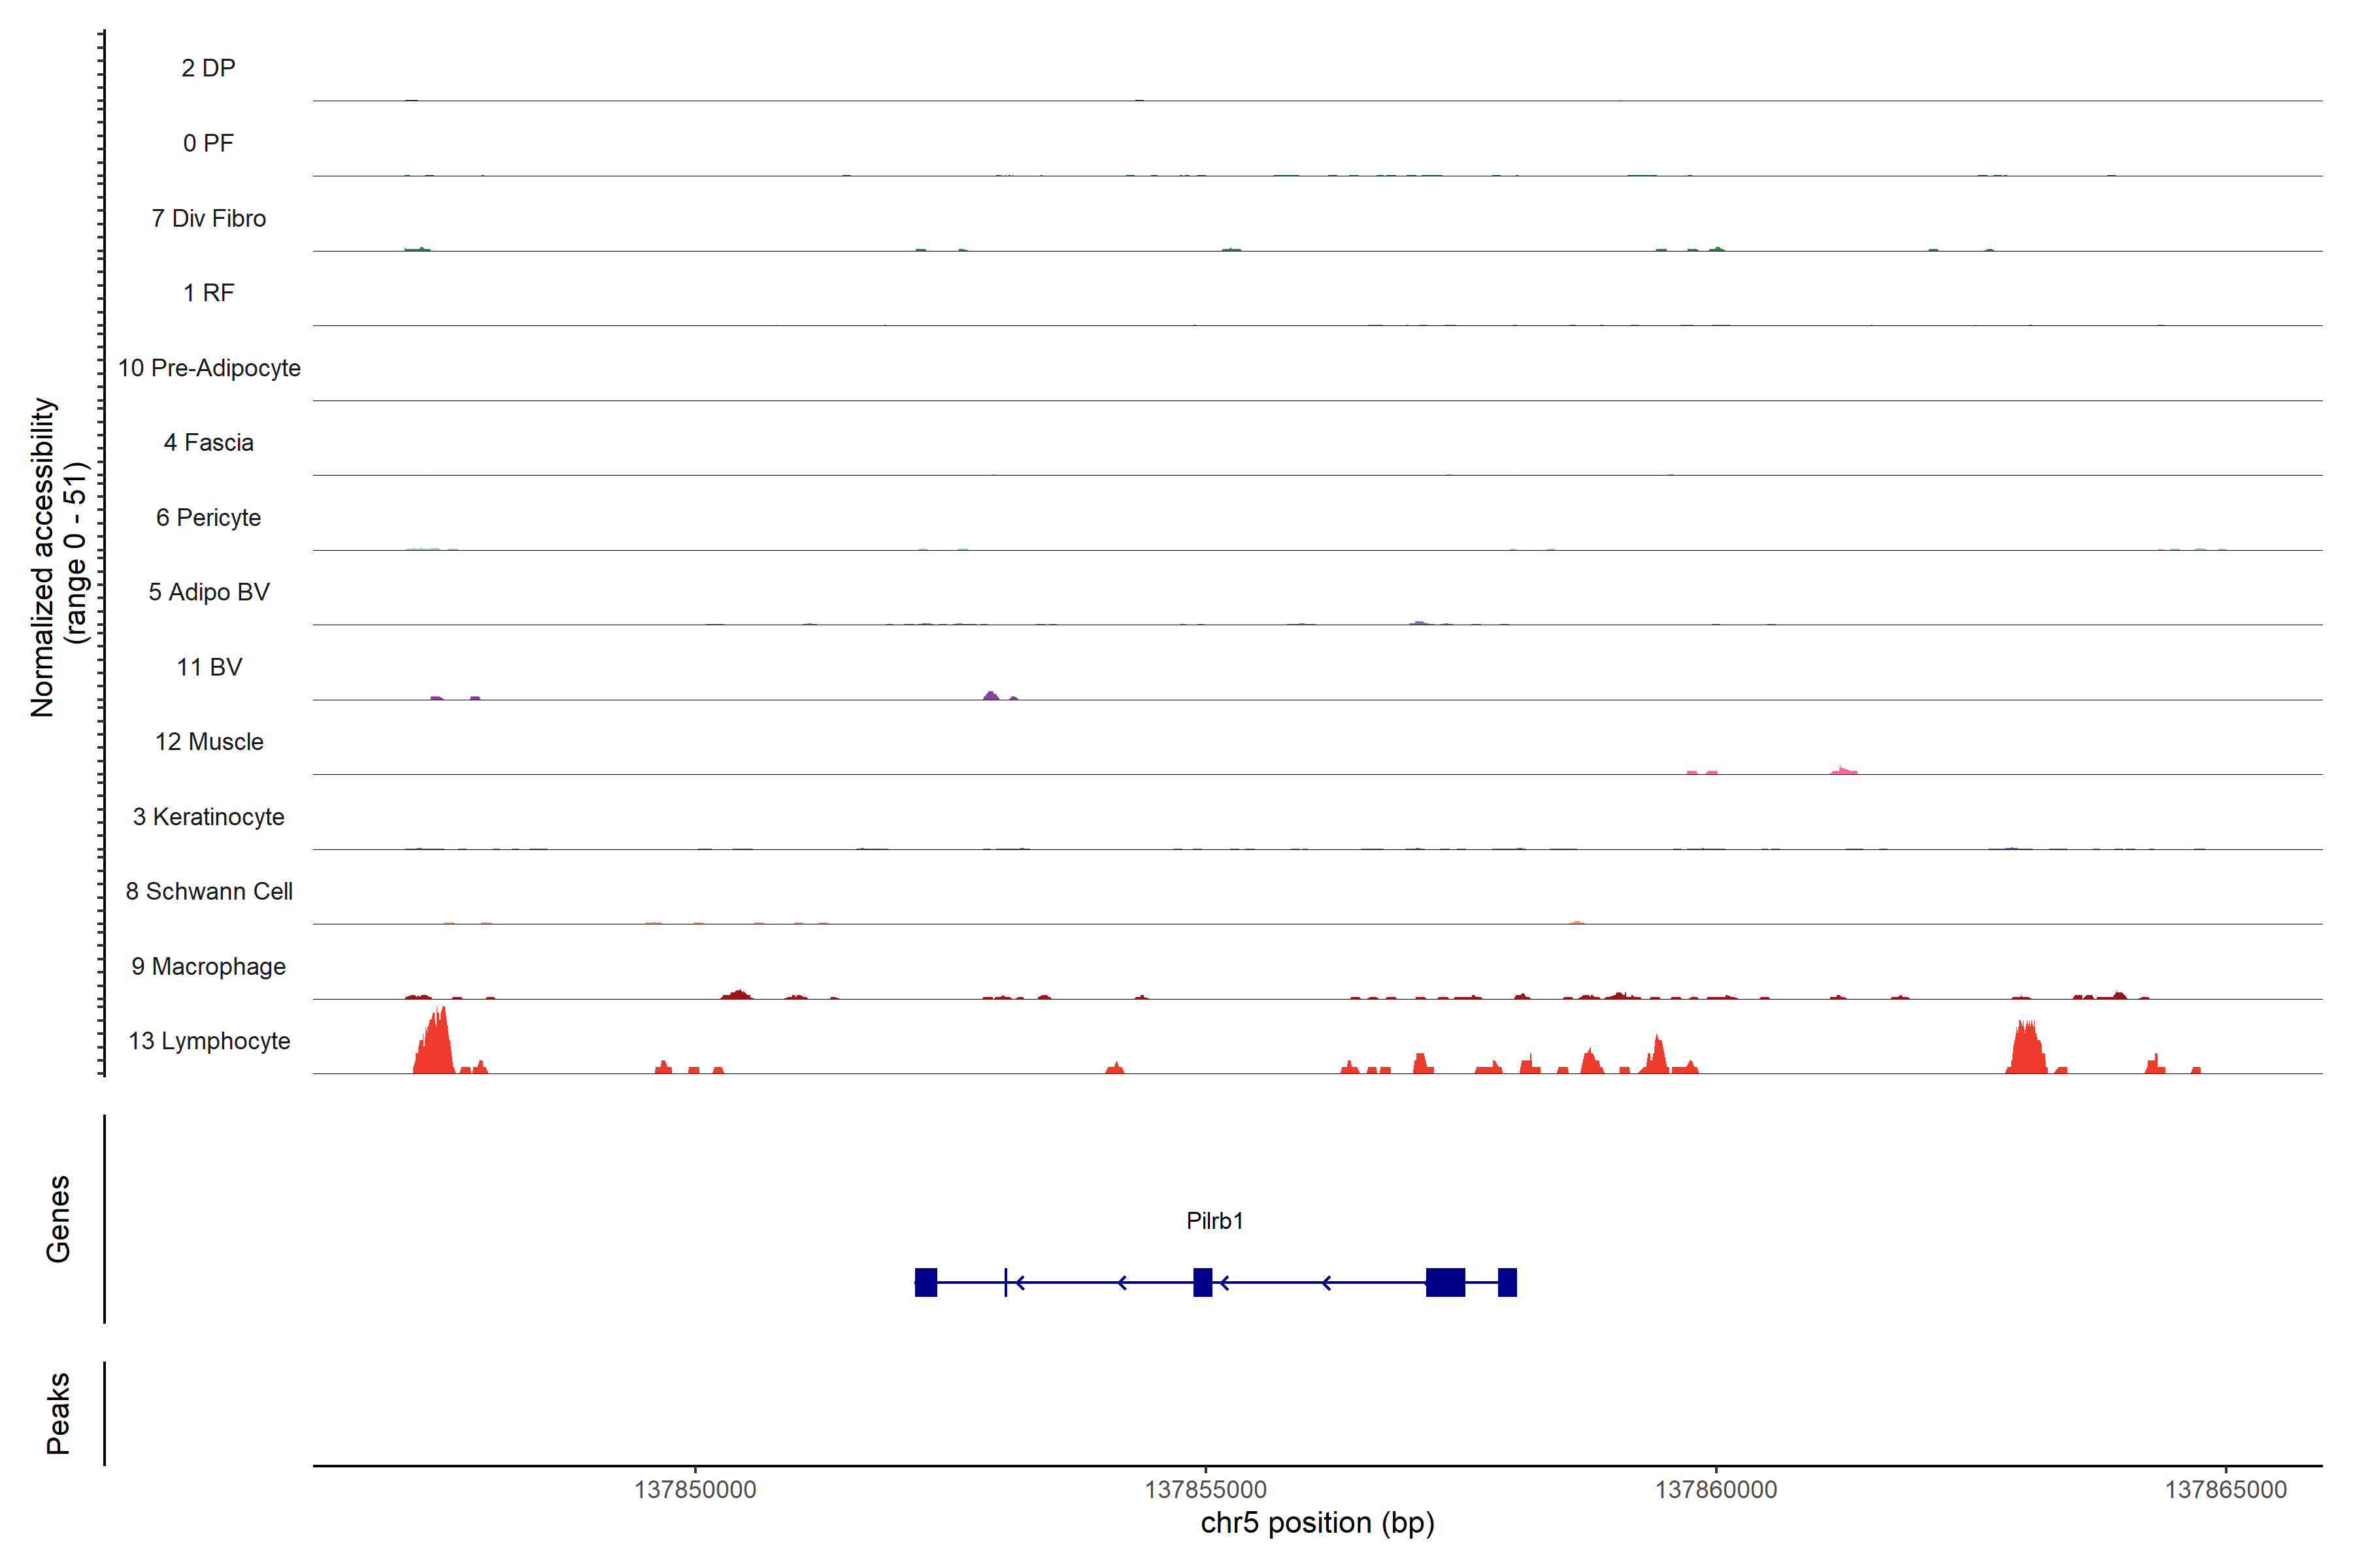2353x1568 pixels.
Task: Click the 137855000 axis tick label
Action: (1205, 1490)
